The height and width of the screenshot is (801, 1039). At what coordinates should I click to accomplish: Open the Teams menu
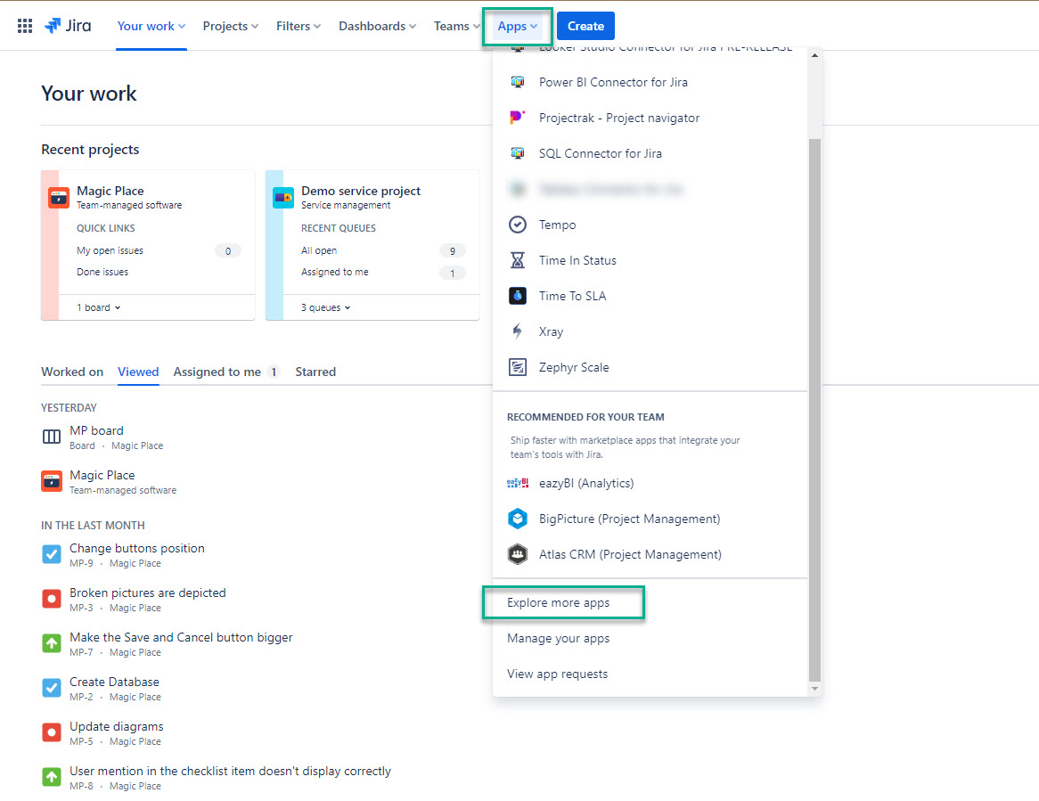455,26
